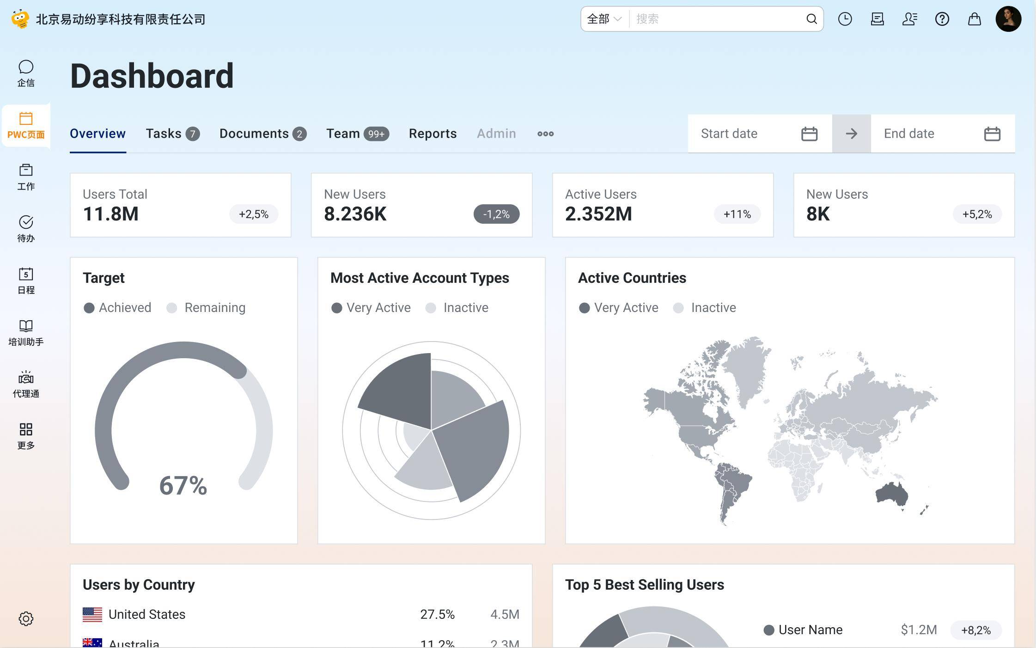Toggle Inactive legend in Account Types
This screenshot has height=648, width=1036.
point(457,308)
